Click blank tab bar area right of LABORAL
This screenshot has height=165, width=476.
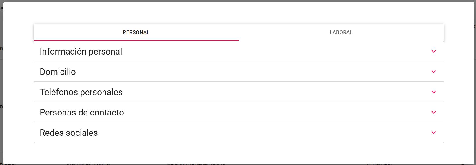pos(406,32)
